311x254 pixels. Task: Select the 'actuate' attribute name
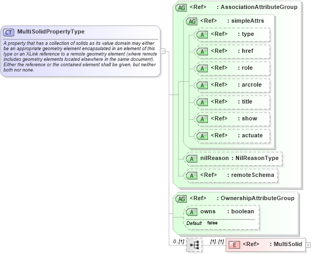point(252,135)
